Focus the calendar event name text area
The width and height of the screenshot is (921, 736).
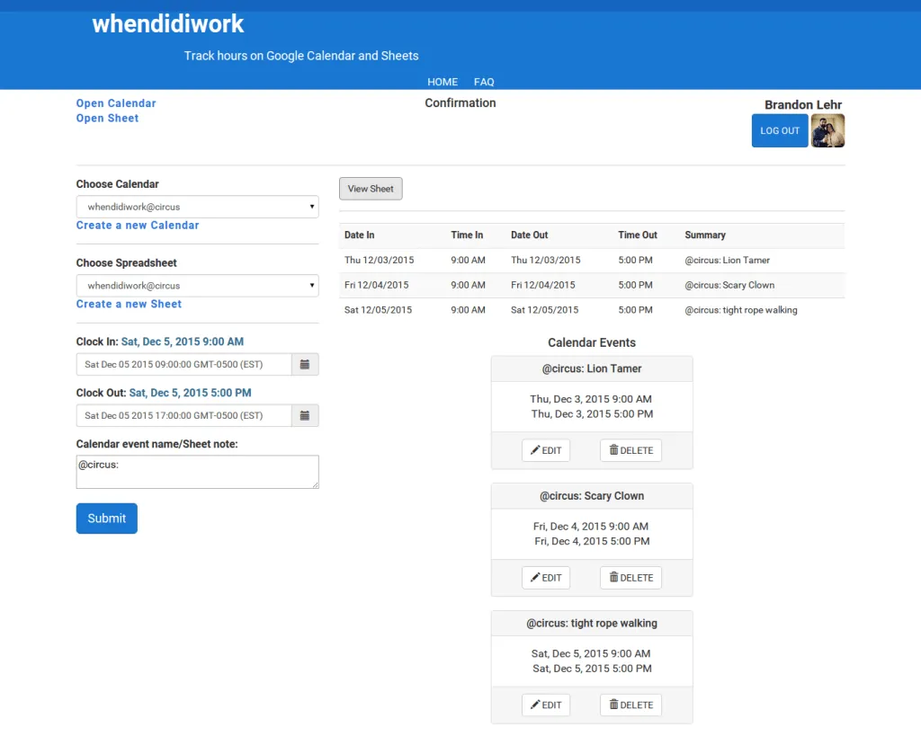[197, 472]
